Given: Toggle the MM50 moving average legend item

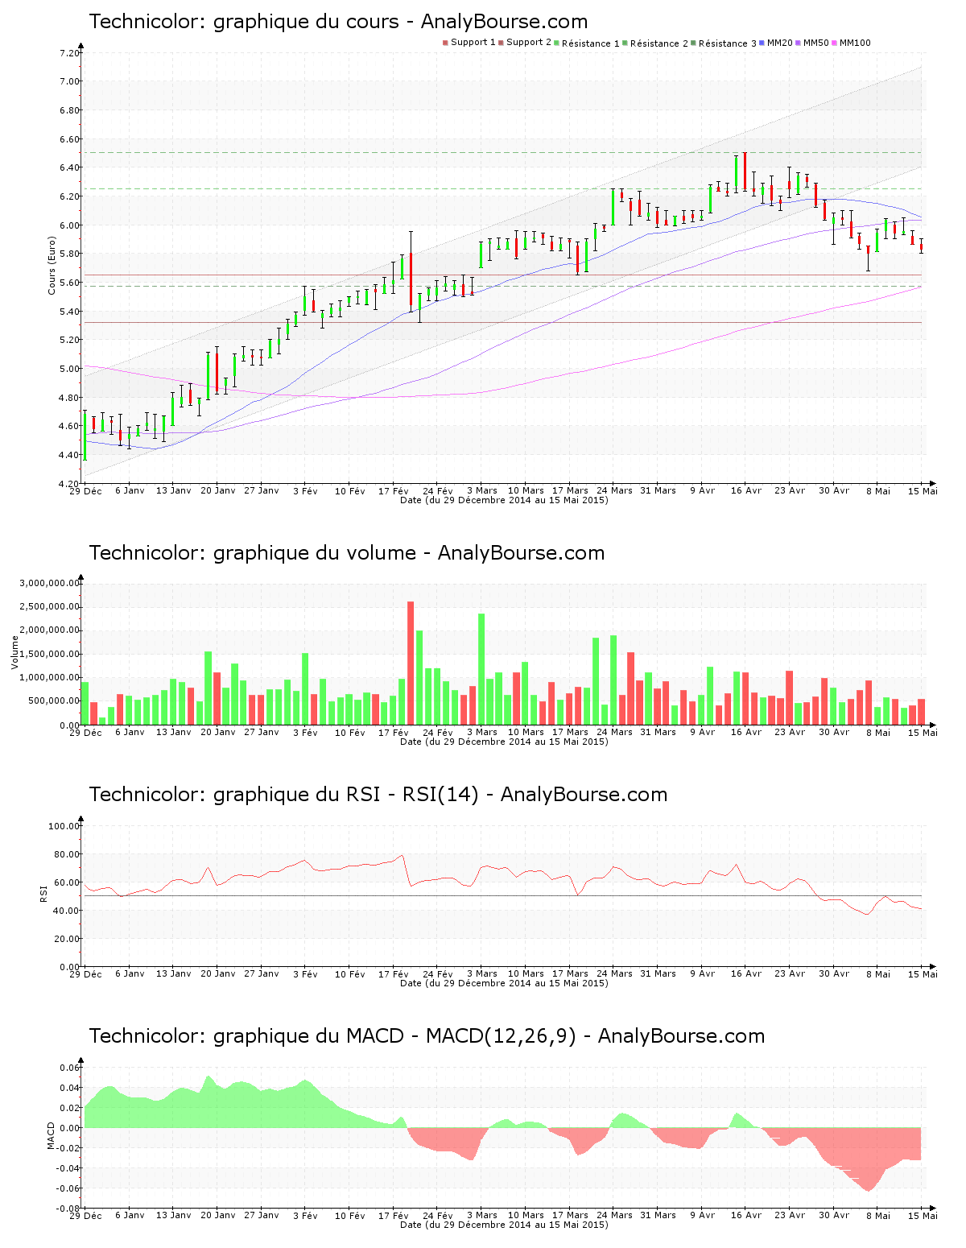Looking at the screenshot, I should click(815, 43).
